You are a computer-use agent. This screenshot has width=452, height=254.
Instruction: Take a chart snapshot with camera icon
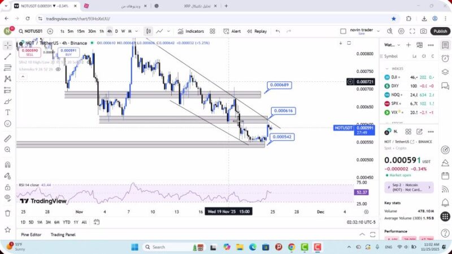(x=423, y=32)
